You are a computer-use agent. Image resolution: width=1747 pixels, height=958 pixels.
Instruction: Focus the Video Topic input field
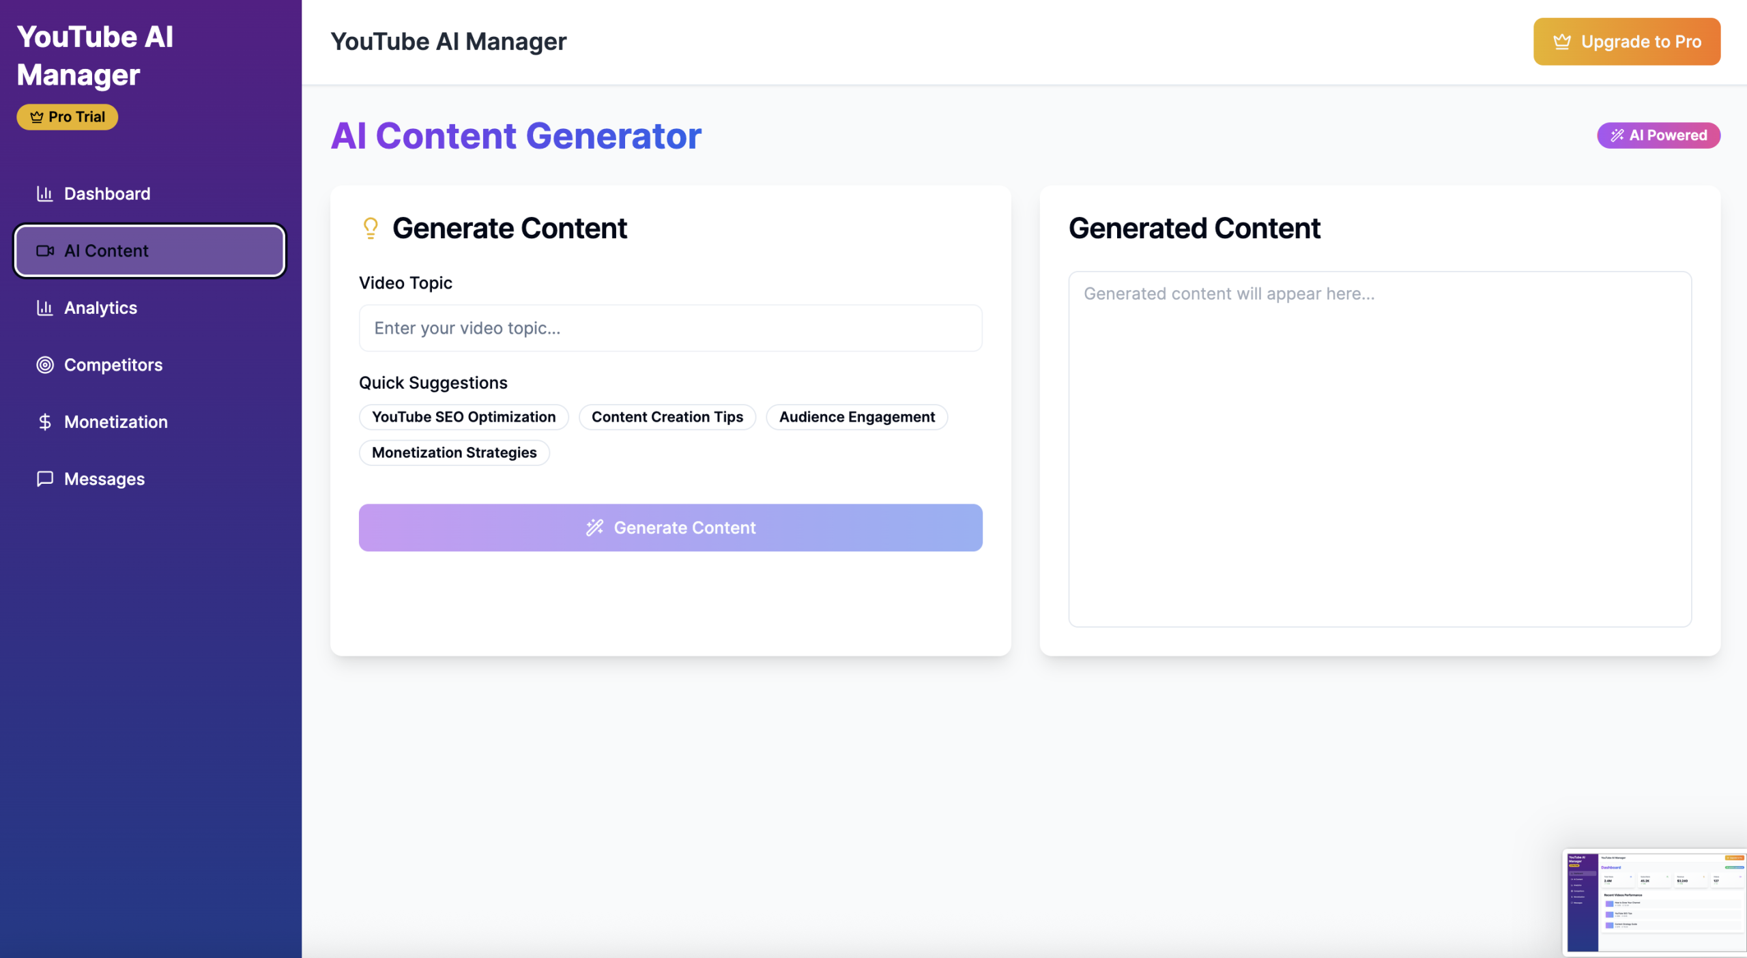pyautogui.click(x=670, y=328)
